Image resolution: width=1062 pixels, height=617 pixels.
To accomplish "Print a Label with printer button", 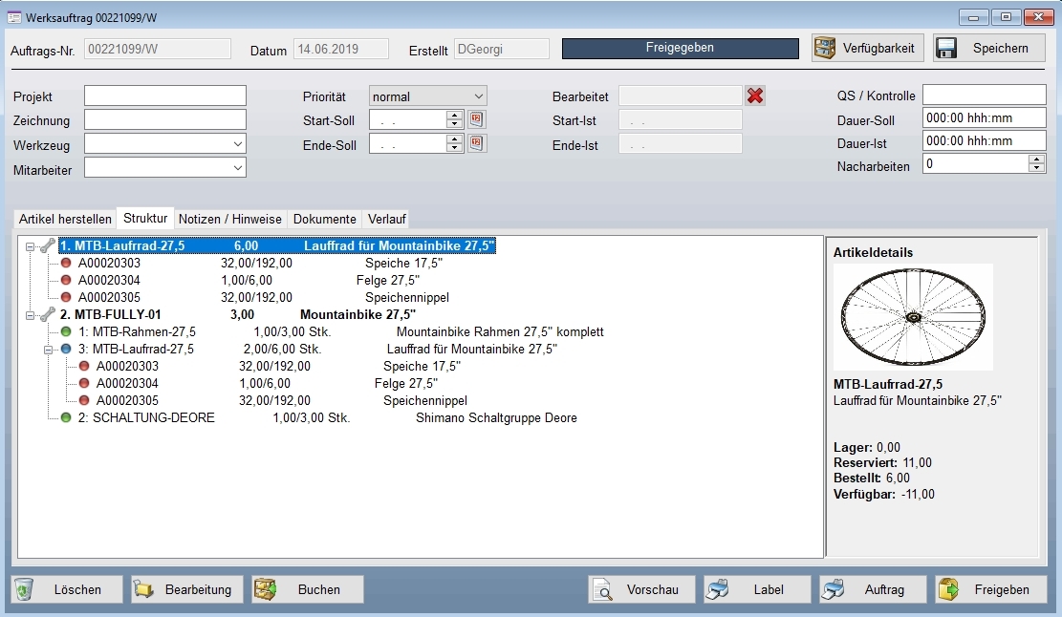I will [x=757, y=589].
